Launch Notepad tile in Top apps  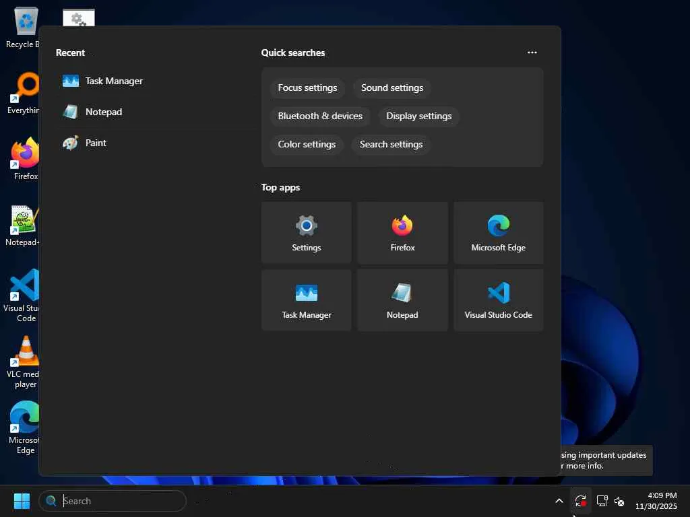(402, 300)
